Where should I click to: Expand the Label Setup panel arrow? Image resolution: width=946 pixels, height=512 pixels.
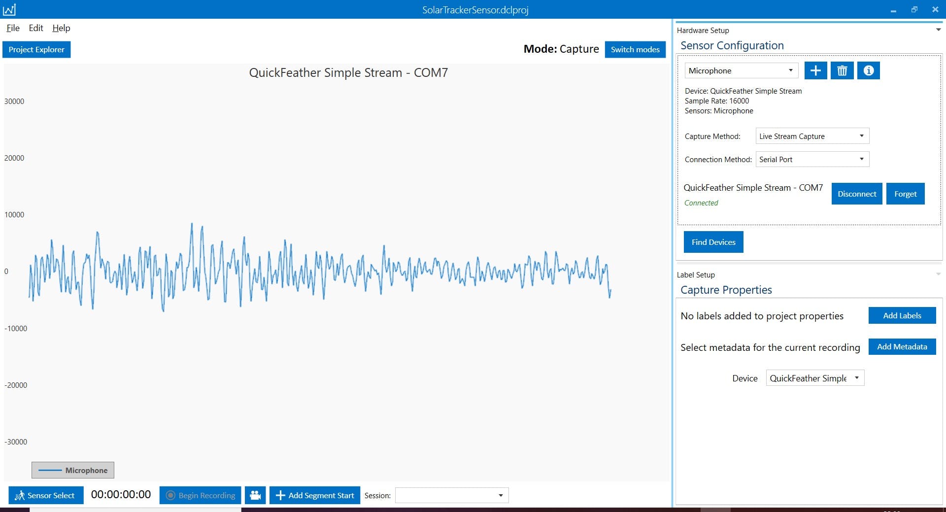tap(938, 274)
